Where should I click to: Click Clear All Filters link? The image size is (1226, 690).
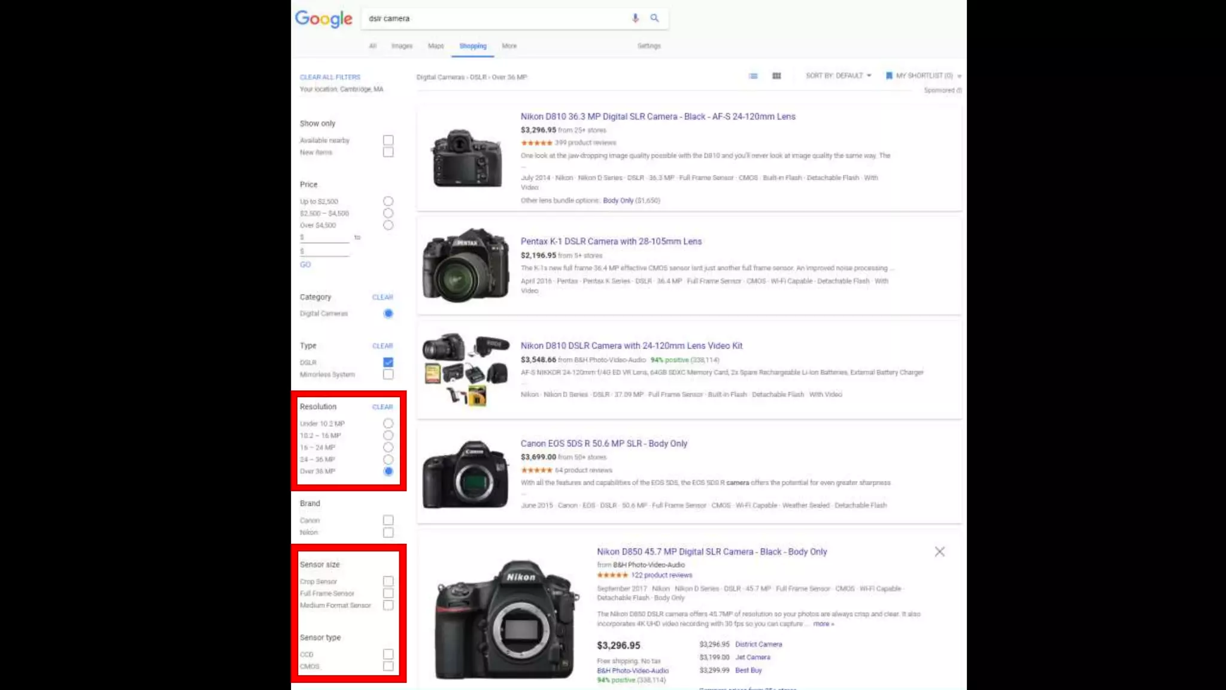tap(330, 77)
